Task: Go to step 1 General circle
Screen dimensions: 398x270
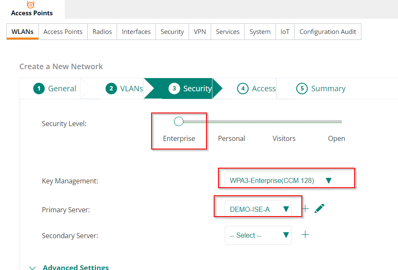Action: (x=39, y=89)
